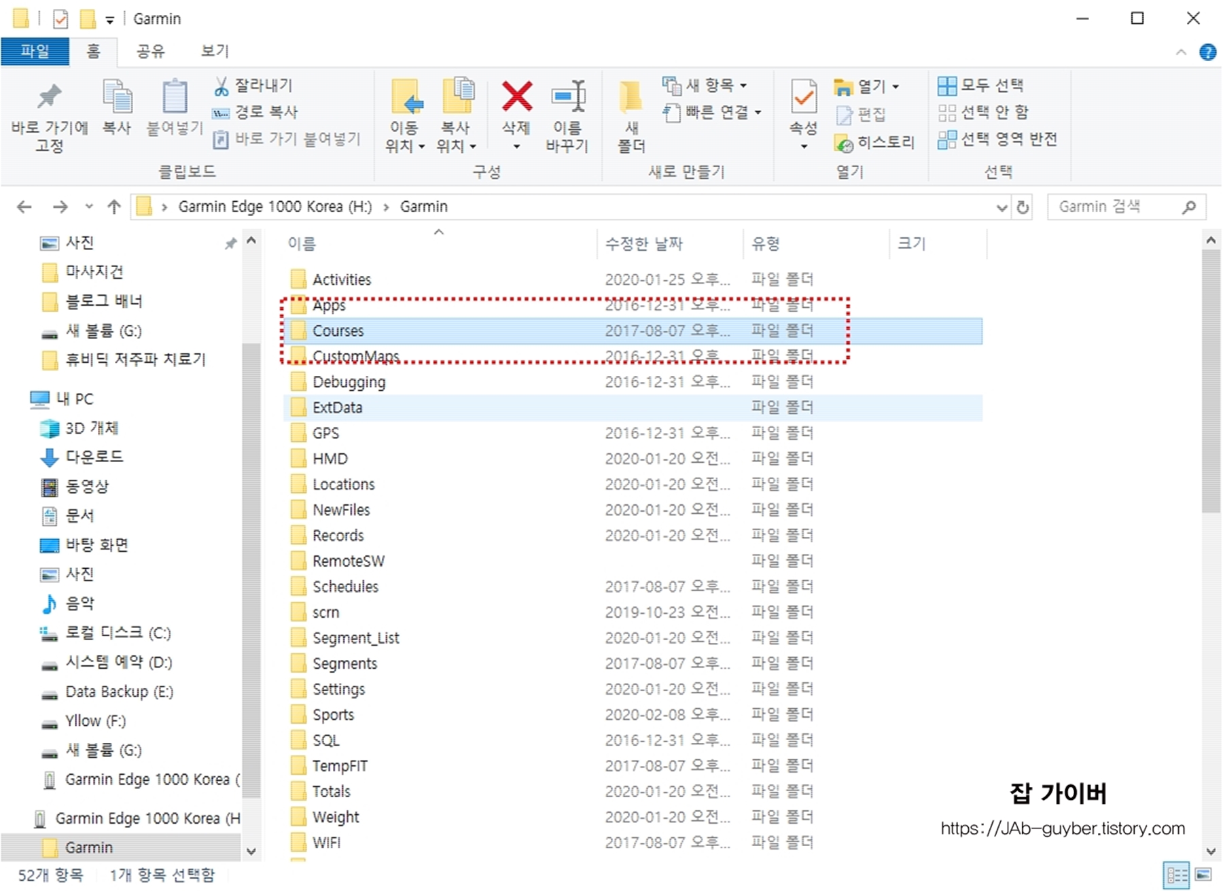Click the Copy (복사) ribbon icon
This screenshot has width=1223, height=891.
117,107
